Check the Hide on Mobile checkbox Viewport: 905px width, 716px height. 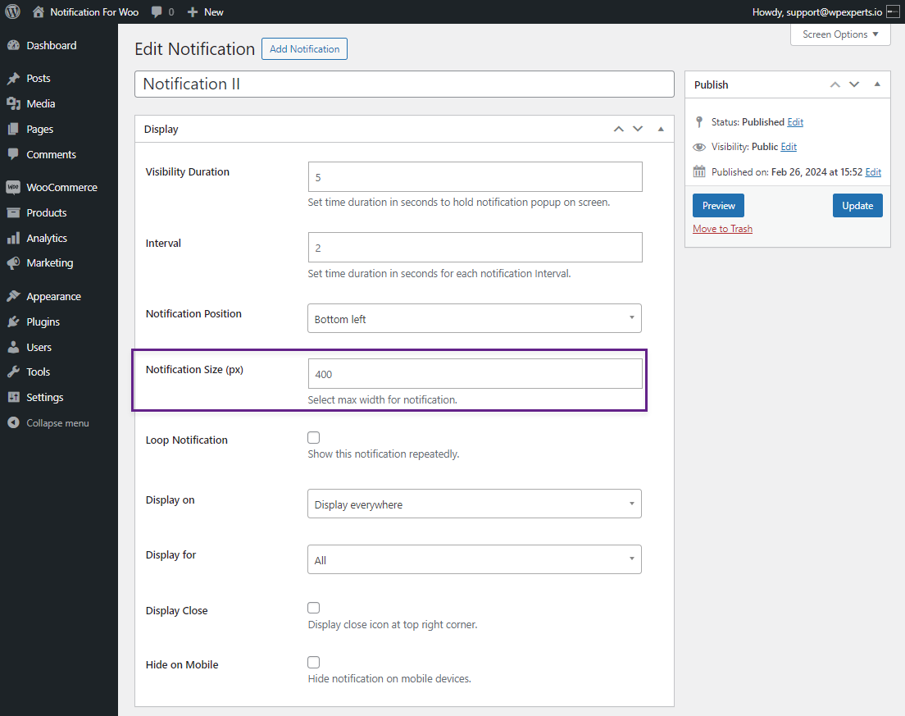(313, 663)
